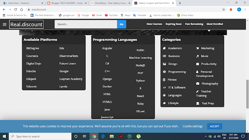Open Cookie settings
The height and width of the screenshot is (140, 249).
pos(193,126)
